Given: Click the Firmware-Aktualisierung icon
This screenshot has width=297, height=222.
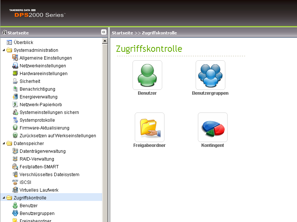Looking at the screenshot, I should 15,128.
